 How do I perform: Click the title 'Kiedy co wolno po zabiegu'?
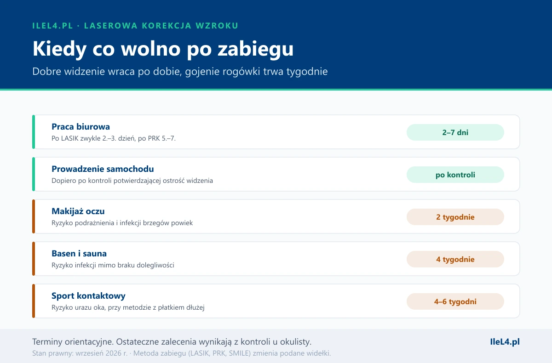[163, 49]
